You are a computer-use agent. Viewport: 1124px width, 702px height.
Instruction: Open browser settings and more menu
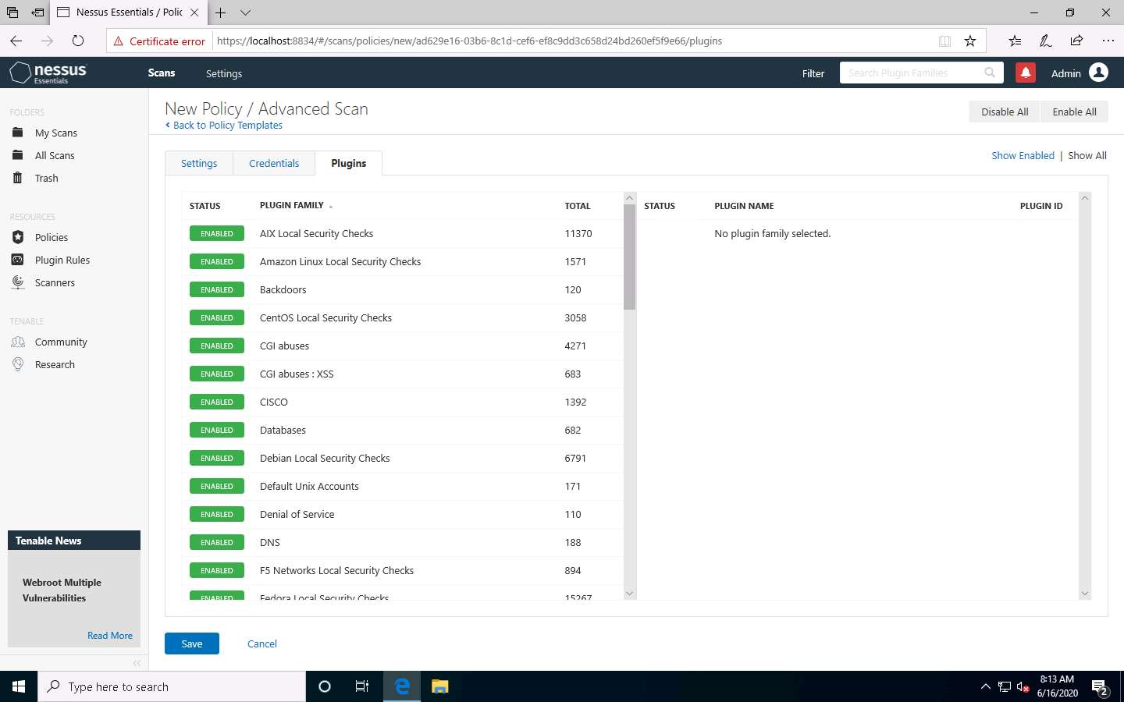tap(1108, 41)
